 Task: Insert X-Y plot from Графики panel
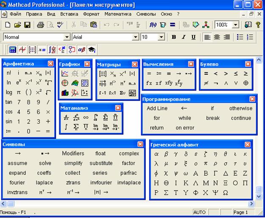coord(65,73)
